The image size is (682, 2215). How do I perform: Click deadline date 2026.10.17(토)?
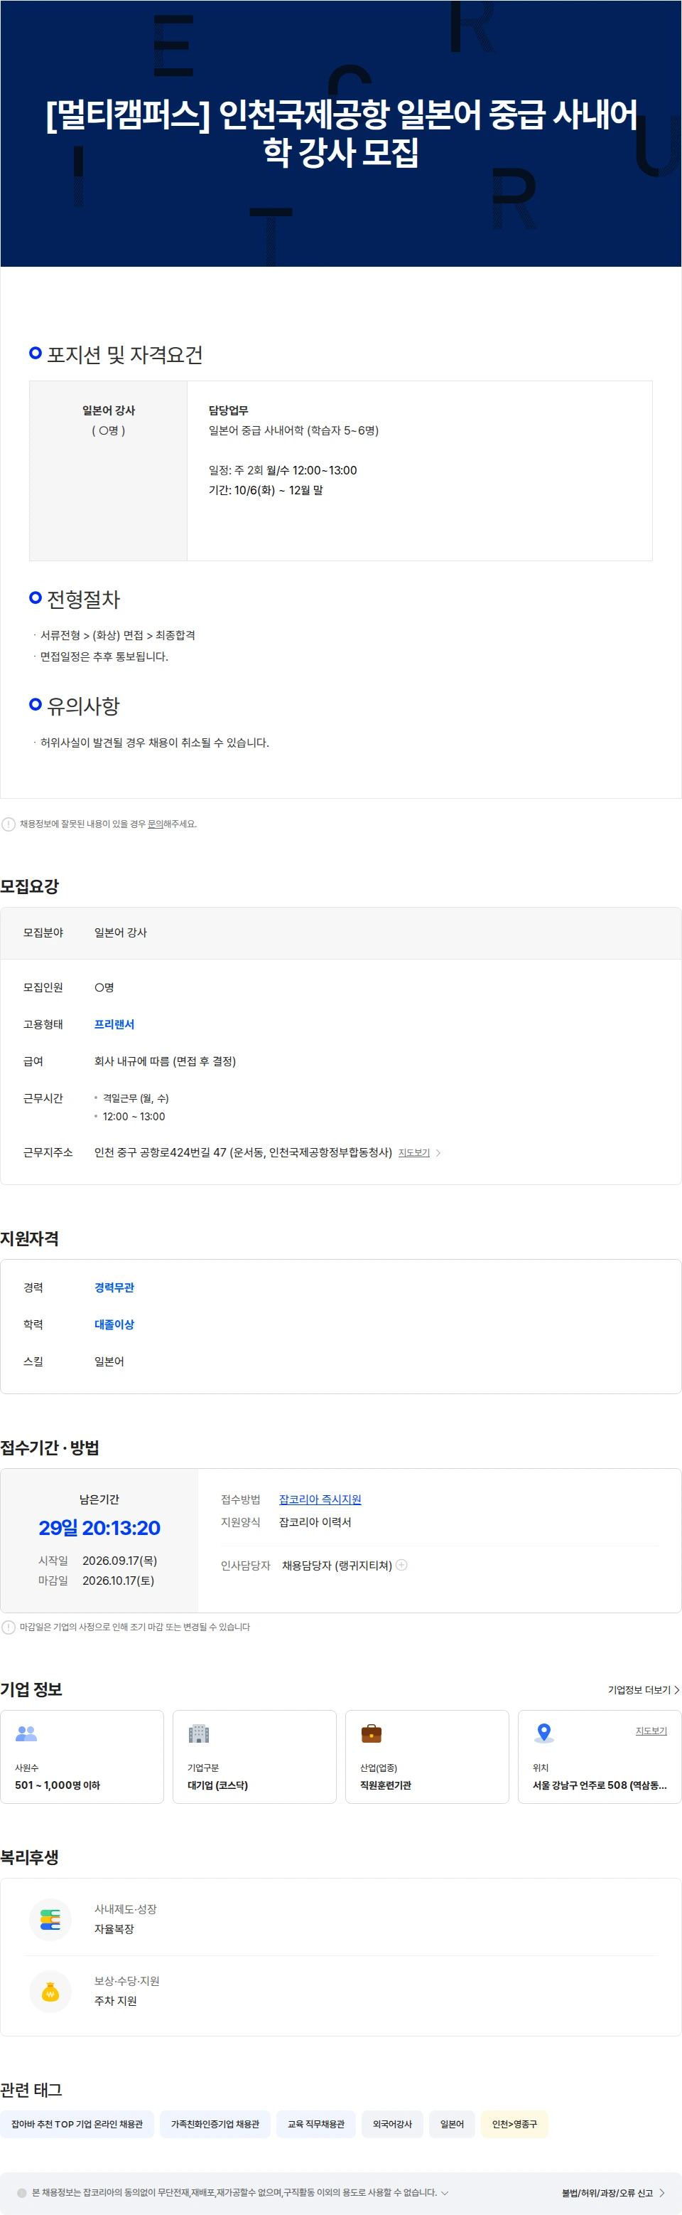coord(119,1581)
